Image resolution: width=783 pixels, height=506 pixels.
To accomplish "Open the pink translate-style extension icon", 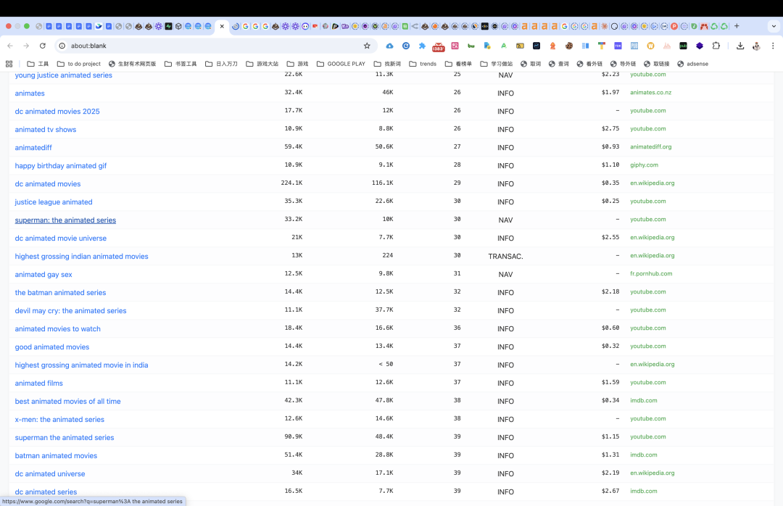I will click(x=455, y=46).
